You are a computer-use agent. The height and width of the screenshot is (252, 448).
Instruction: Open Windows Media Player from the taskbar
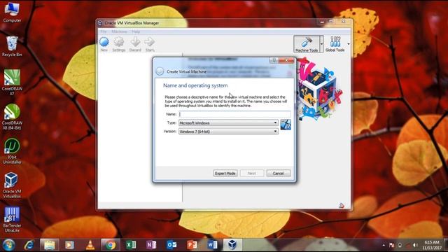69,245
